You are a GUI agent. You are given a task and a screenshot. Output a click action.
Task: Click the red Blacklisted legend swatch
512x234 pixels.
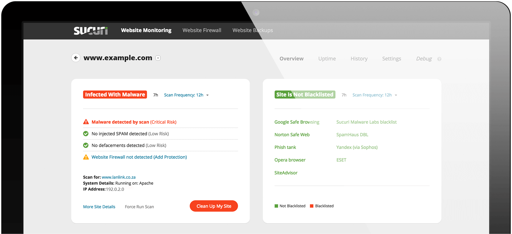[312, 206]
